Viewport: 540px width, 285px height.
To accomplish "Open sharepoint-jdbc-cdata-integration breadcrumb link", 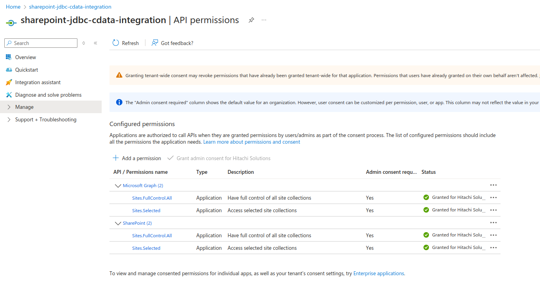I will [70, 7].
